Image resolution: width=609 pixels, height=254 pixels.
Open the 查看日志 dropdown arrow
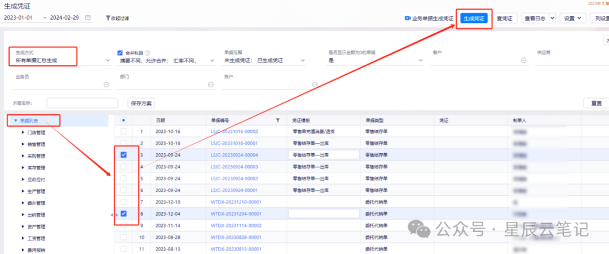point(552,18)
